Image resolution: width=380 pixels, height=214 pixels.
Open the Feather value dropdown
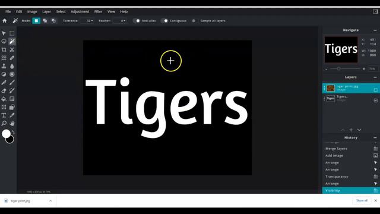pyautogui.click(x=120, y=21)
